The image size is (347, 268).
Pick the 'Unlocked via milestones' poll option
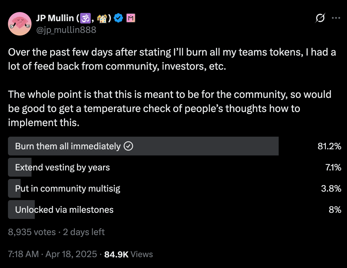coord(64,210)
